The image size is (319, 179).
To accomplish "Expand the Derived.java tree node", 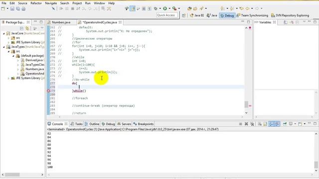I will 18,60.
